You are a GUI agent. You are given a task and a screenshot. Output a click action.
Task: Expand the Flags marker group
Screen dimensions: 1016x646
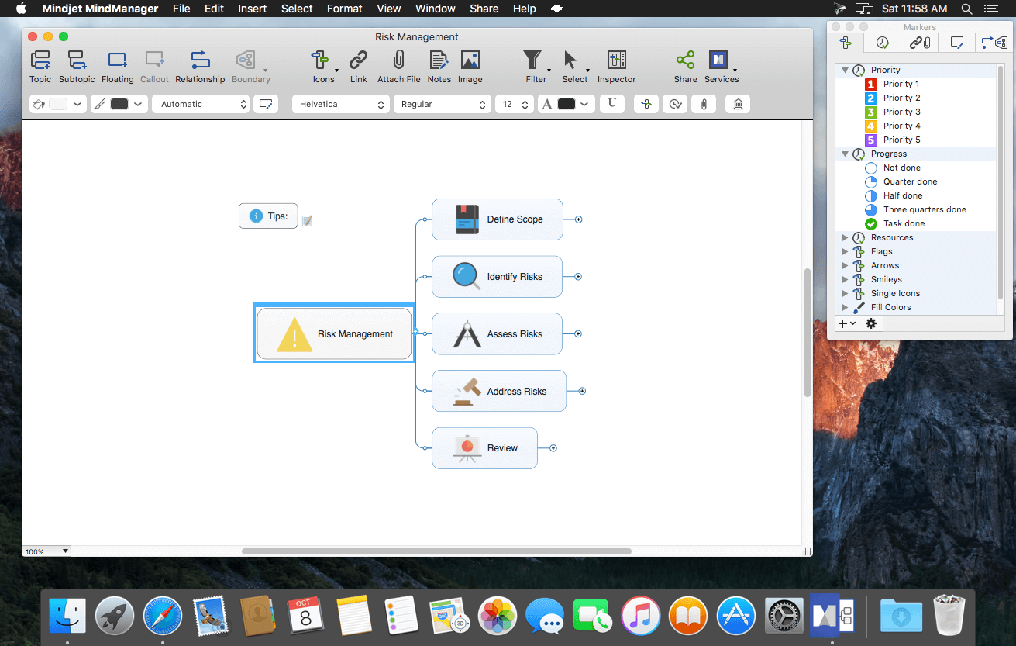[x=846, y=251]
